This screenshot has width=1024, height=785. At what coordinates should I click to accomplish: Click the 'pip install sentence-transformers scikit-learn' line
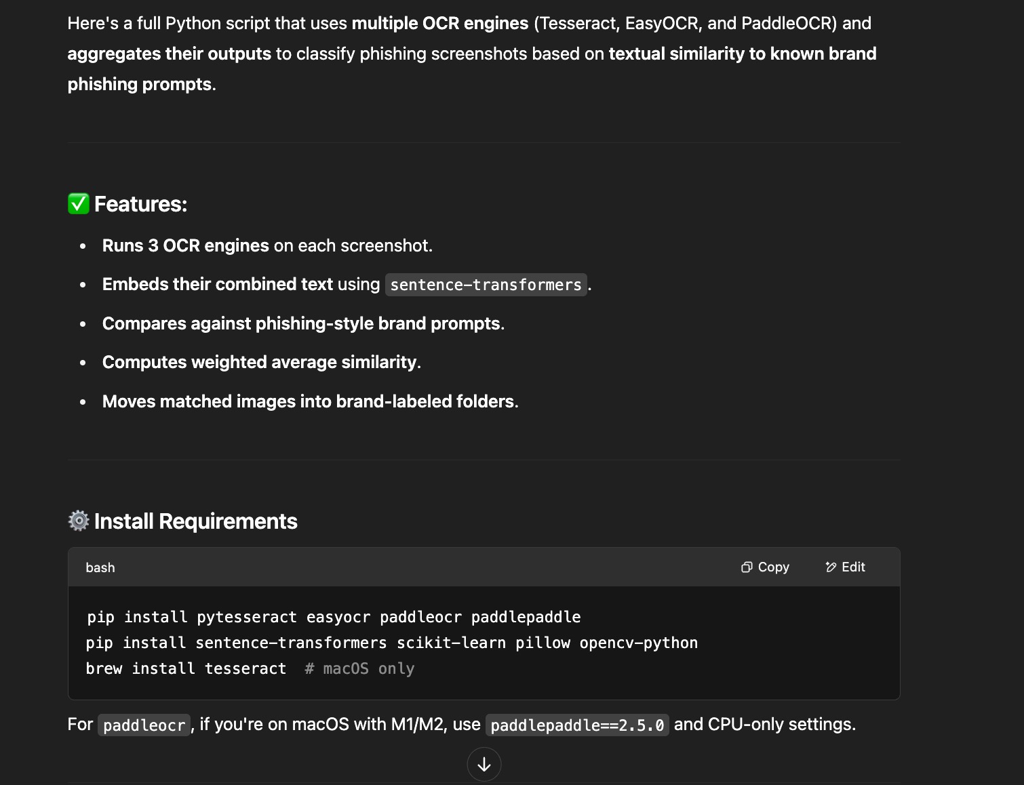pyautogui.click(x=392, y=643)
